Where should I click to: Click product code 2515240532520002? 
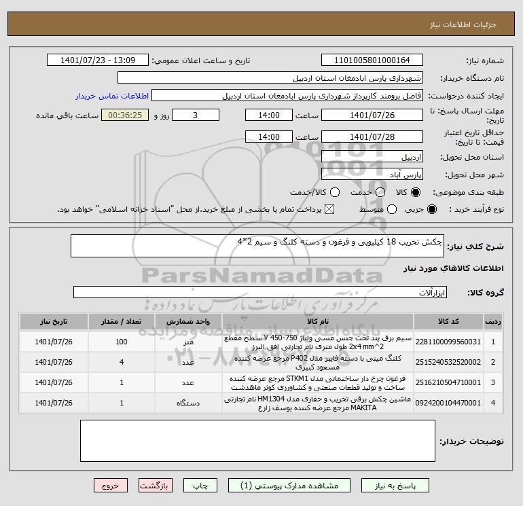coord(448,362)
